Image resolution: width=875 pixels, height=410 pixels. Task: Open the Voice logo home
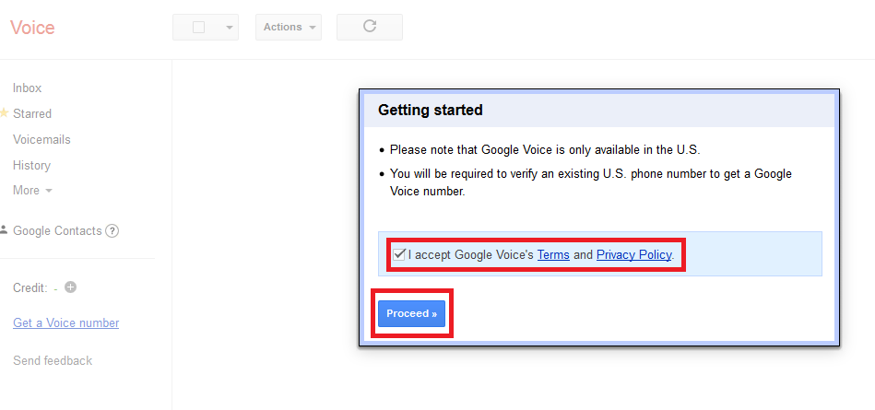(32, 28)
